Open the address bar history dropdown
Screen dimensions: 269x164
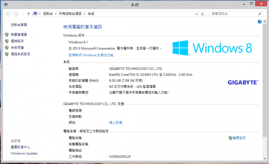pos(197,14)
